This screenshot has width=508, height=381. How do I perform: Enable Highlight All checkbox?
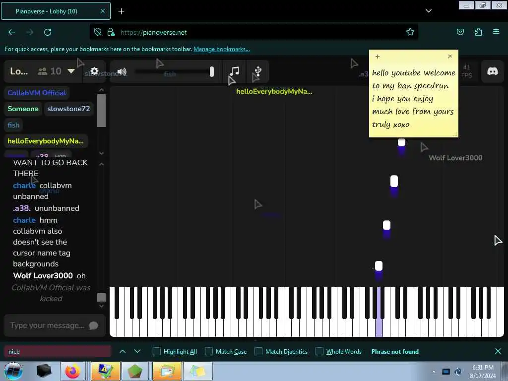[156, 351]
